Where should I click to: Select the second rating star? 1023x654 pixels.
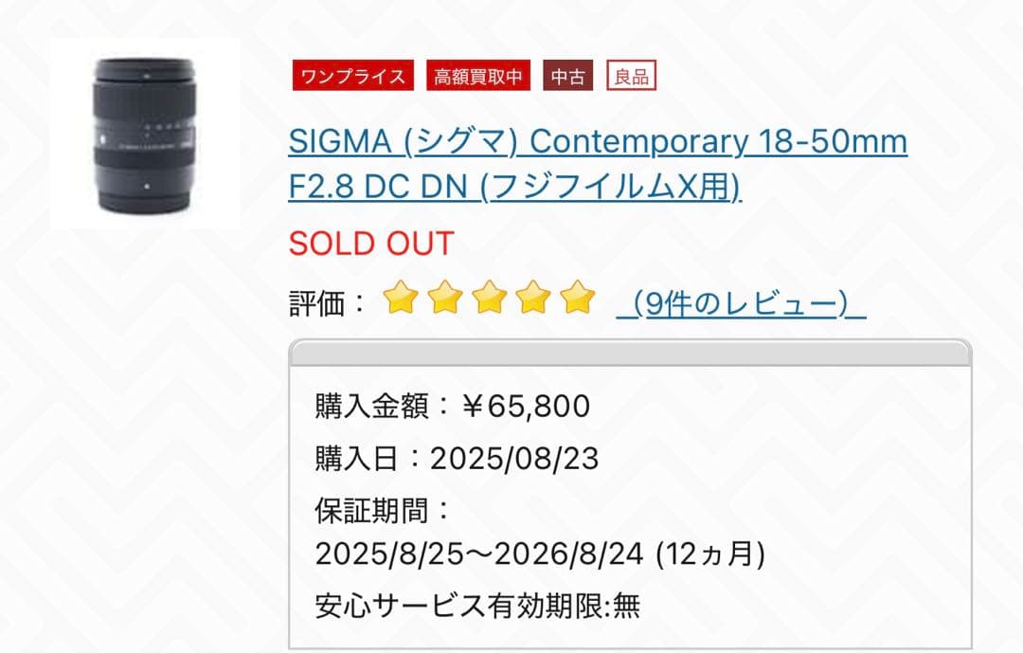pyautogui.click(x=446, y=297)
